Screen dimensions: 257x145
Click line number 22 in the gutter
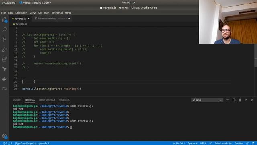16,89
